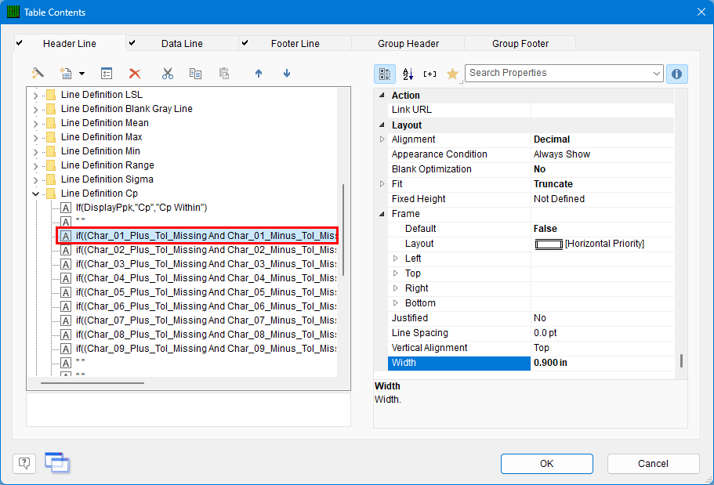Collapse the Frame property group

coord(382,214)
